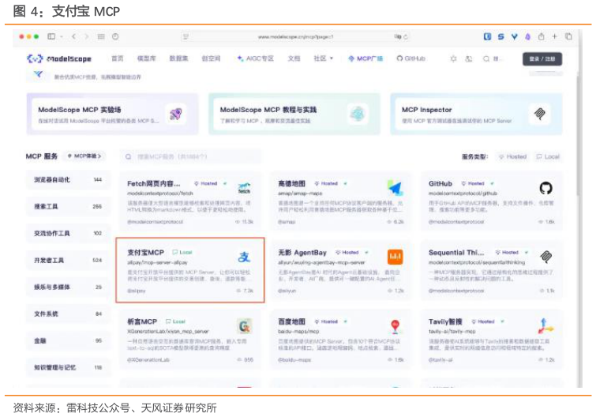Open Hosted dropdown arrow on Fetch card
The image size is (596, 417).
point(225,183)
